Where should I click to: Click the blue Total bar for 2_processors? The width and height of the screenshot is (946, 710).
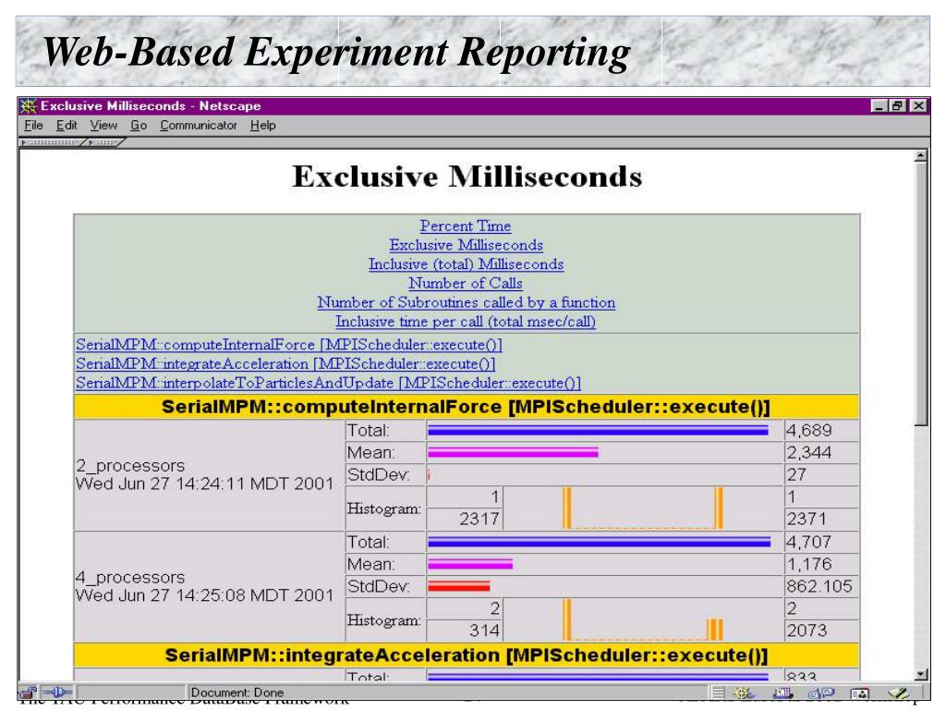598,431
